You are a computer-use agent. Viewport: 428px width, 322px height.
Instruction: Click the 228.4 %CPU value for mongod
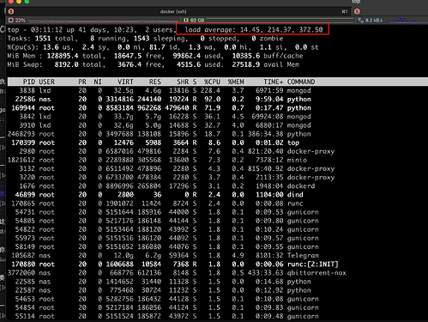(x=210, y=90)
